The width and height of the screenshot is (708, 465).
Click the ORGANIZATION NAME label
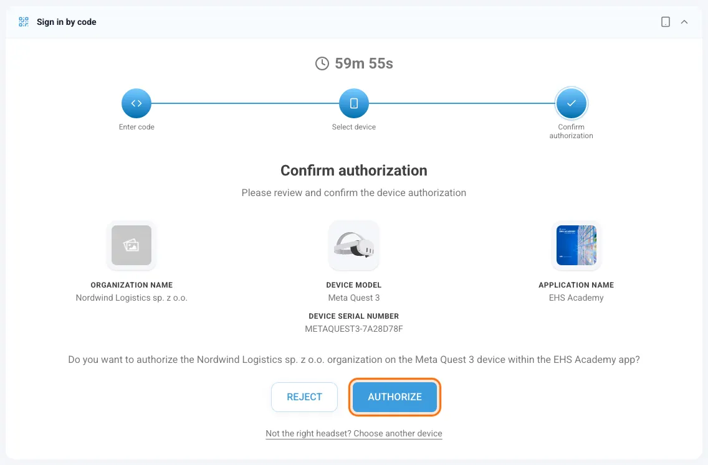(x=132, y=285)
